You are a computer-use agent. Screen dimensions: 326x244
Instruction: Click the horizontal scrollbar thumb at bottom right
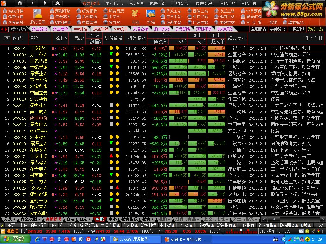click(x=273, y=219)
